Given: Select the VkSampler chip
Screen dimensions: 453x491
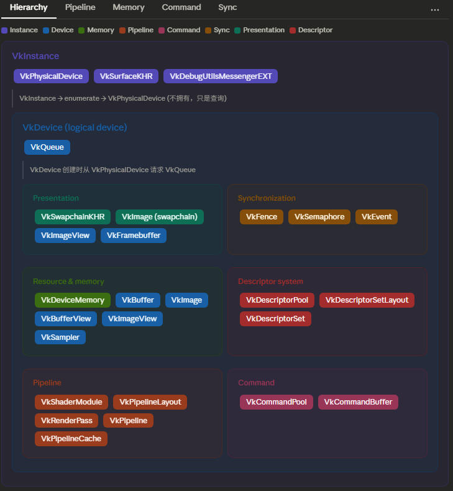Looking at the screenshot, I should tap(60, 337).
